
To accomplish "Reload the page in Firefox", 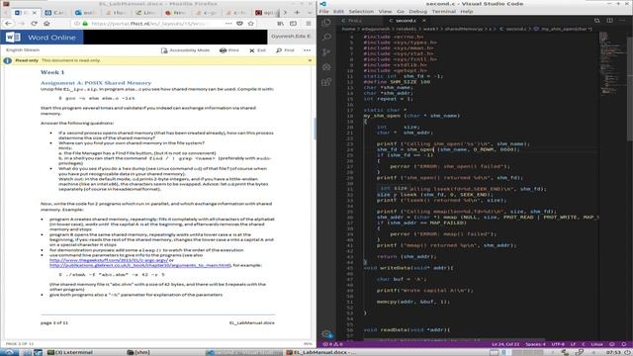I will (35, 24).
